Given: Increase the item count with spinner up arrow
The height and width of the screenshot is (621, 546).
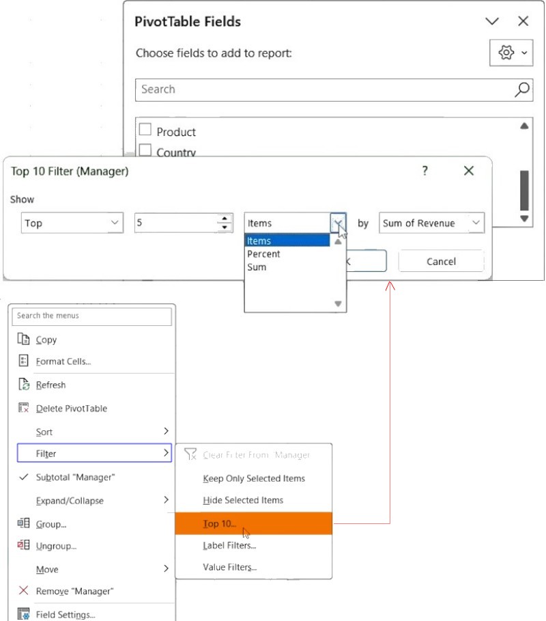Looking at the screenshot, I should [x=225, y=219].
